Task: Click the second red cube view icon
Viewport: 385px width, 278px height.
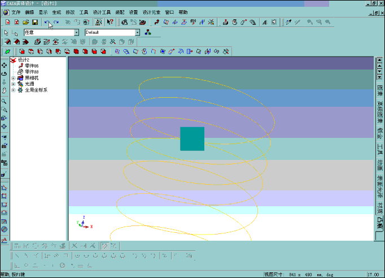Action: click(31, 51)
